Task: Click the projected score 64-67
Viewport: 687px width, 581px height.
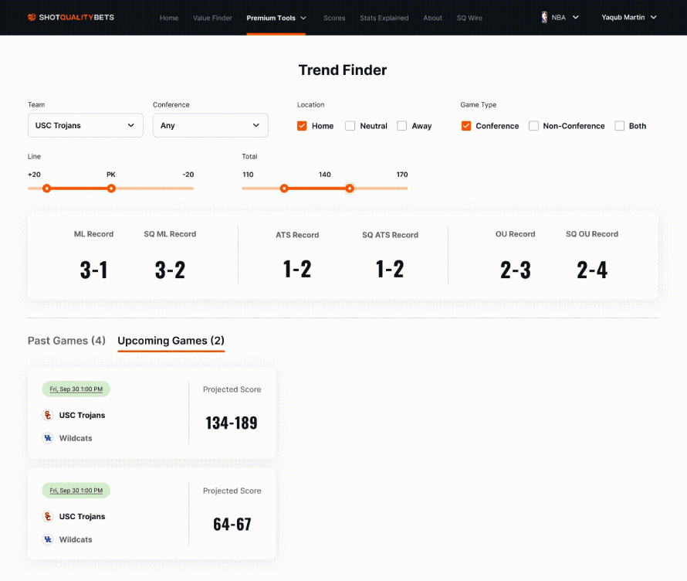Action: (232, 524)
